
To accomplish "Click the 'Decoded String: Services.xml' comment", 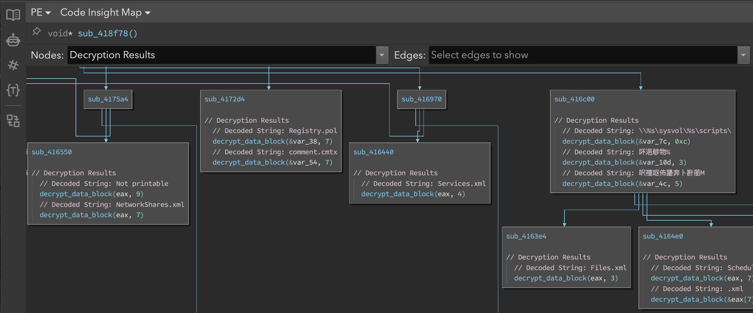I will point(424,184).
